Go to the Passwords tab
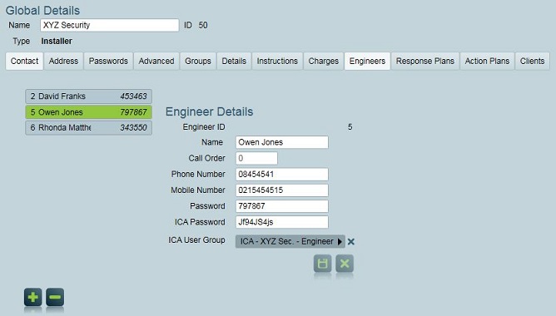 pos(108,61)
